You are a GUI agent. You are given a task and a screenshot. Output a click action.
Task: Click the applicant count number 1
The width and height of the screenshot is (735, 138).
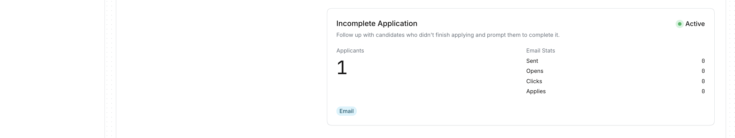pyautogui.click(x=341, y=68)
